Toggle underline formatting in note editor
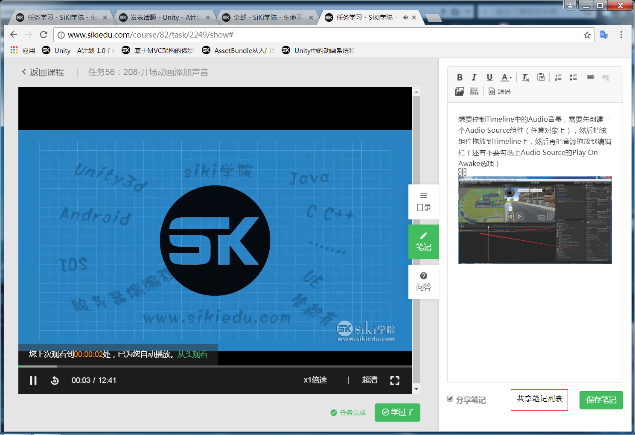The width and height of the screenshot is (635, 435). click(489, 77)
